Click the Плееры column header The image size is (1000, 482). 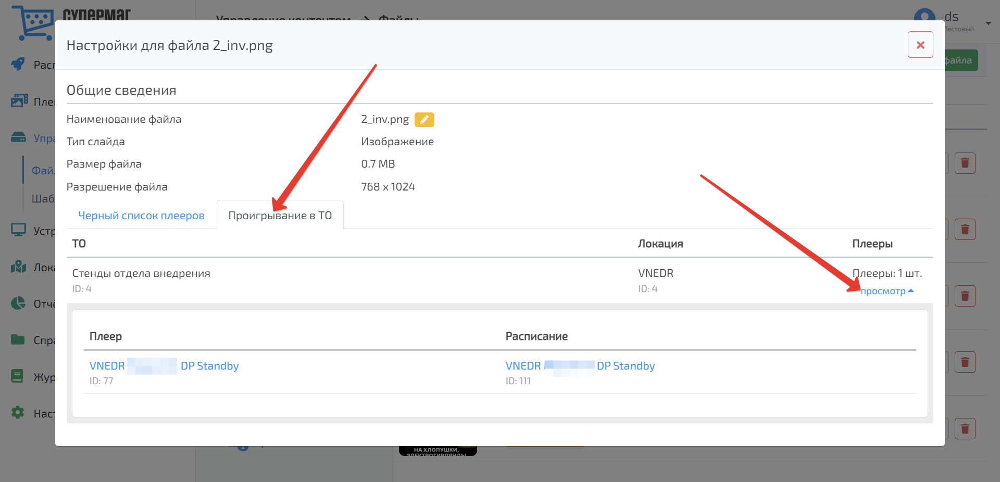tap(872, 244)
